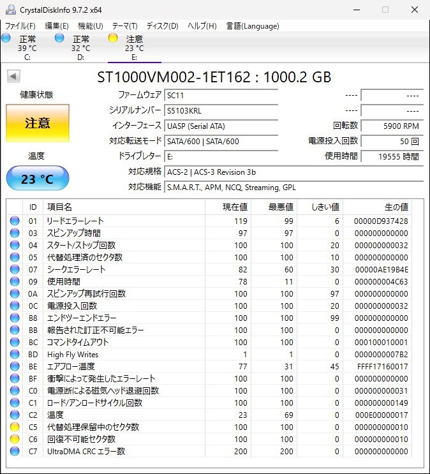This screenshot has height=474, width=430.
Task: Minimize the CrystalDiskInfo window
Action: pos(357,10)
